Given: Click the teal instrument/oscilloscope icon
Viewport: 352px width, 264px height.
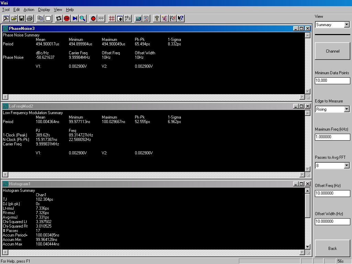Looking at the screenshot, I should [x=138, y=19].
